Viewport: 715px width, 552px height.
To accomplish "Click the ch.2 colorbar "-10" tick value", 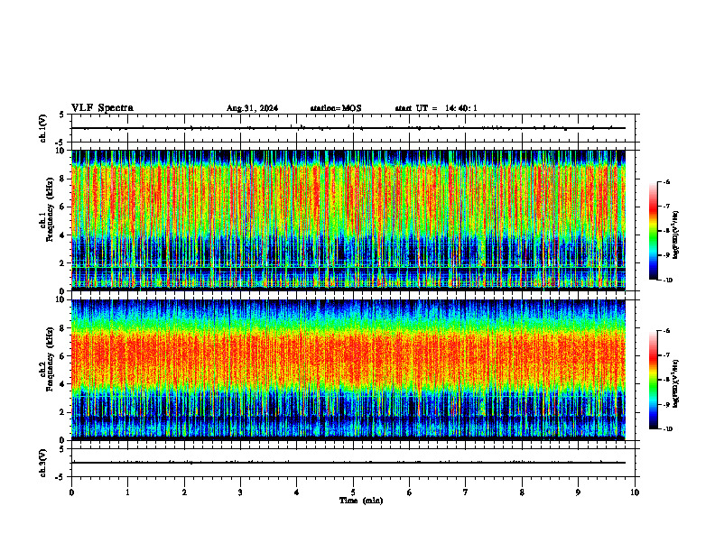I will click(667, 429).
